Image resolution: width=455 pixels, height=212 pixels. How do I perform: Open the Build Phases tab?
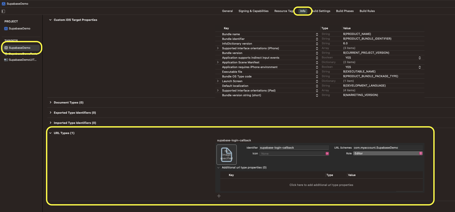[345, 11]
